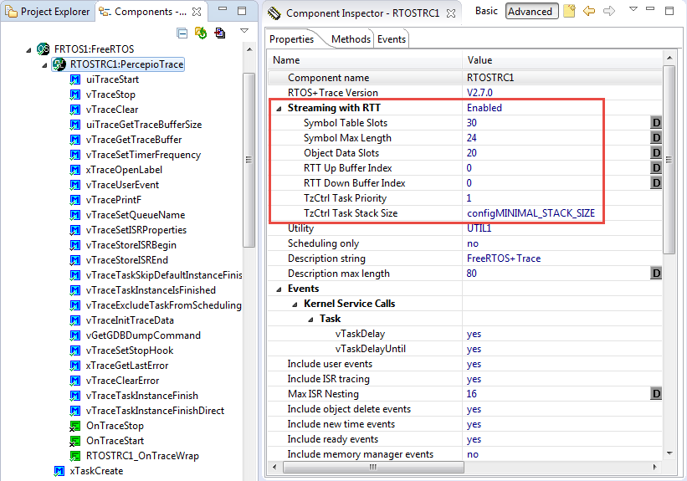Click the yellow back arrow icon
This screenshot has width=687, height=481.
[x=589, y=11]
